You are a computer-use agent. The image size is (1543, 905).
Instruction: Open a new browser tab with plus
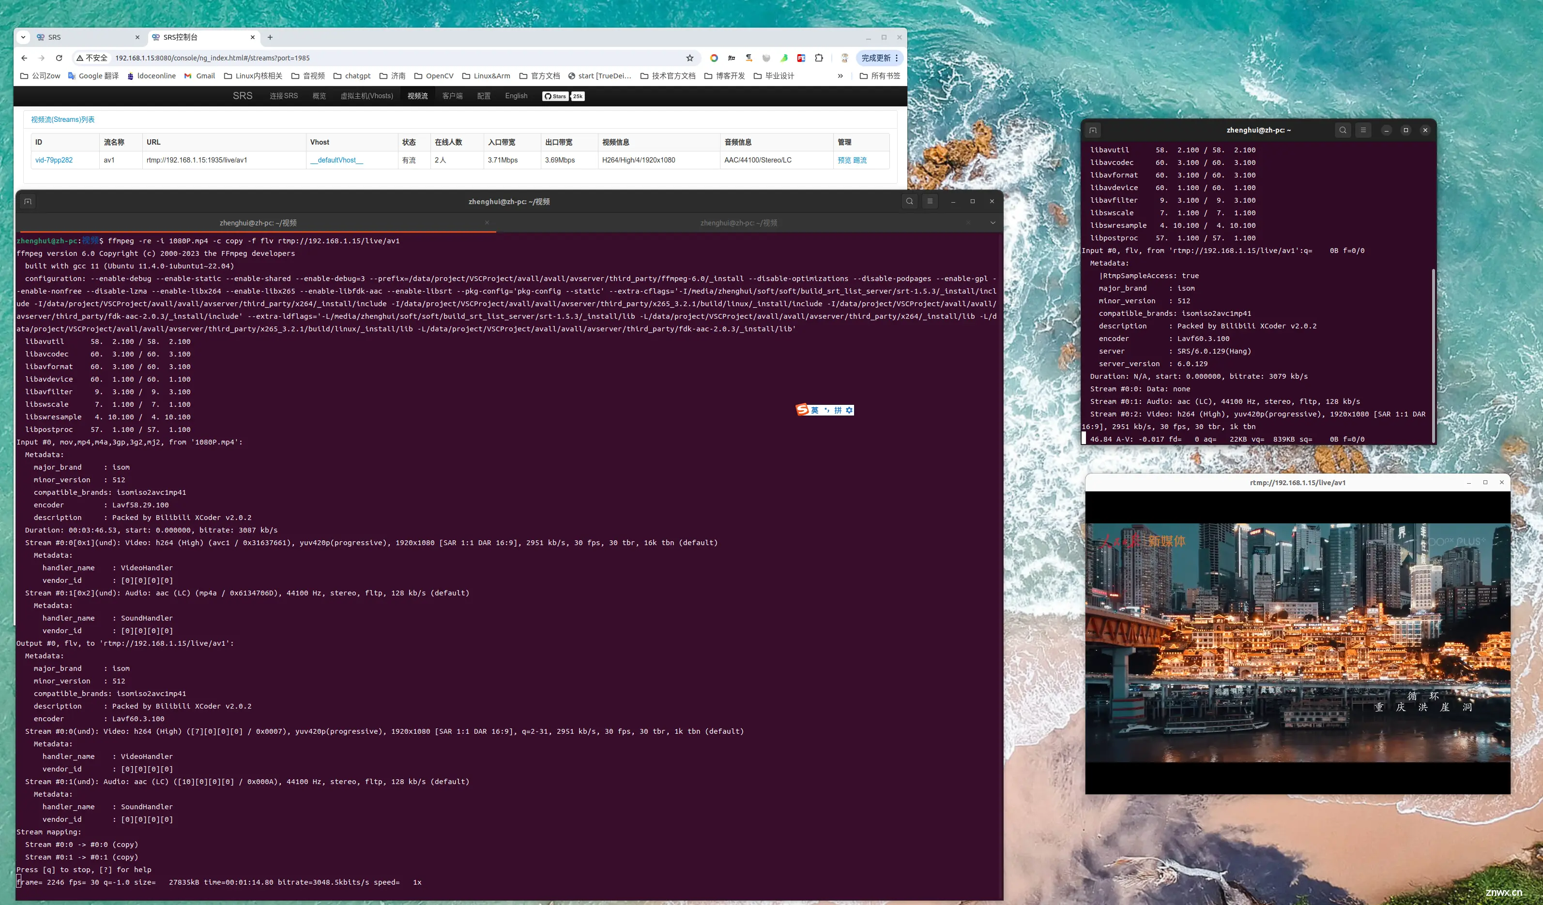click(x=270, y=37)
